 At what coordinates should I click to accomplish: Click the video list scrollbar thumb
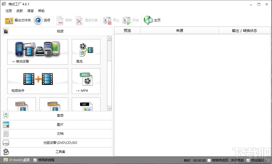109,51
